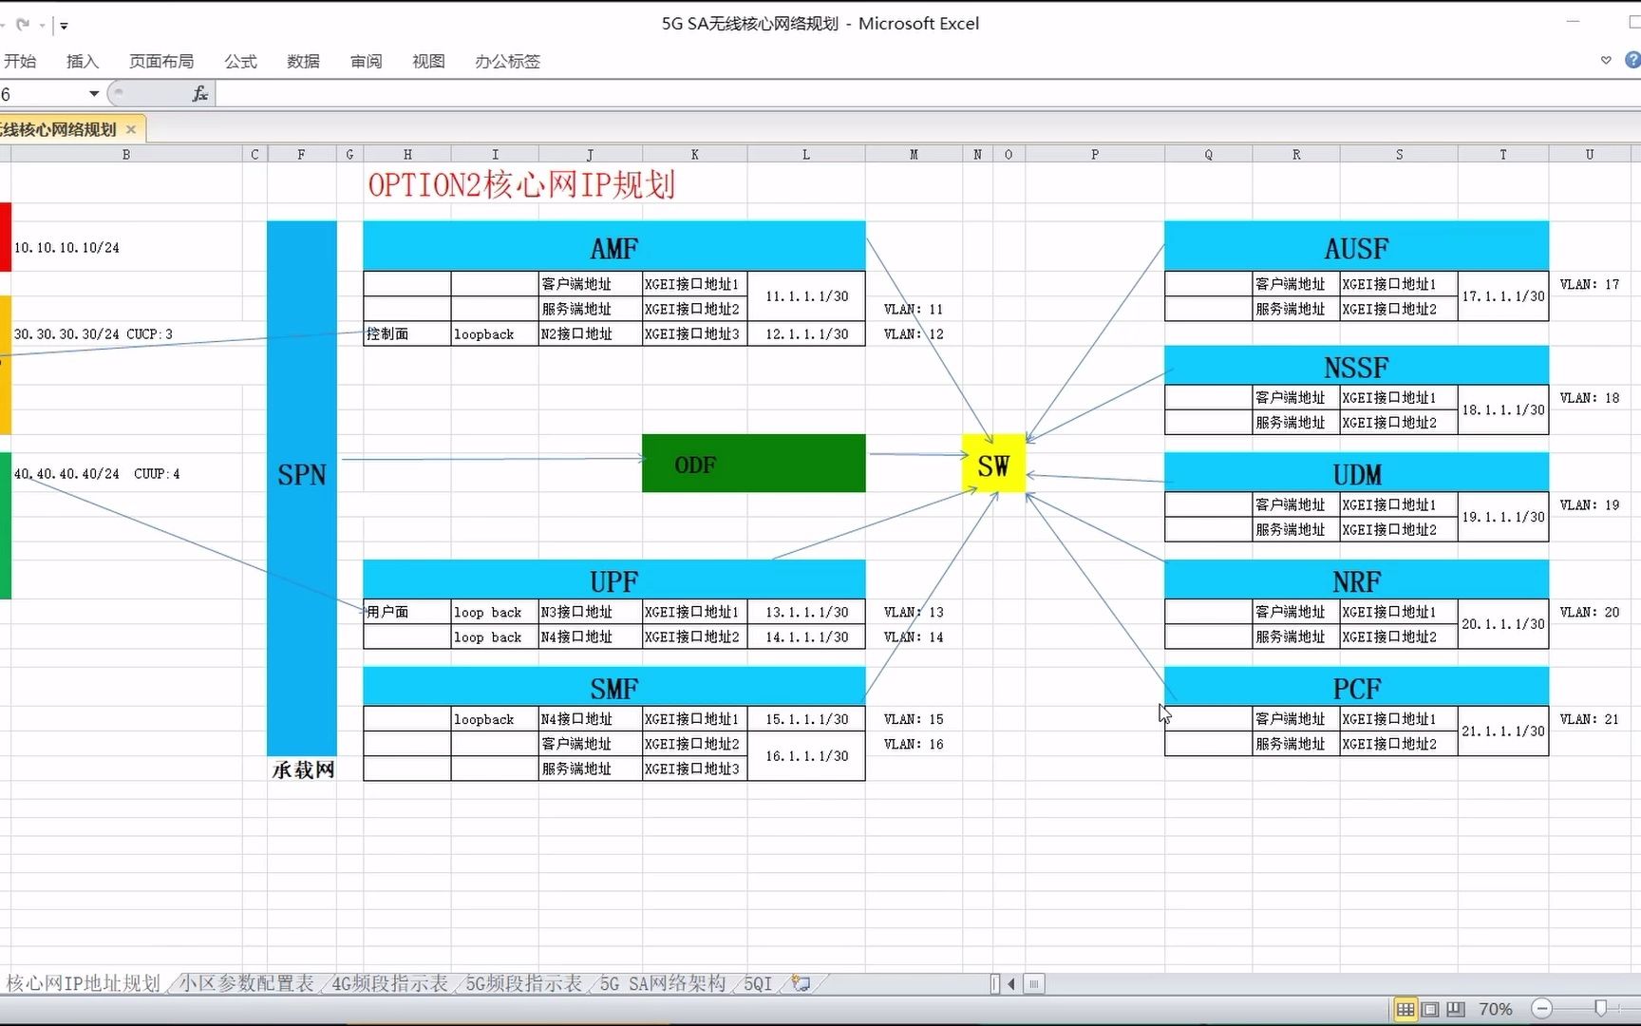
Task: Open the 数据 ribbon tab
Action: (x=303, y=62)
